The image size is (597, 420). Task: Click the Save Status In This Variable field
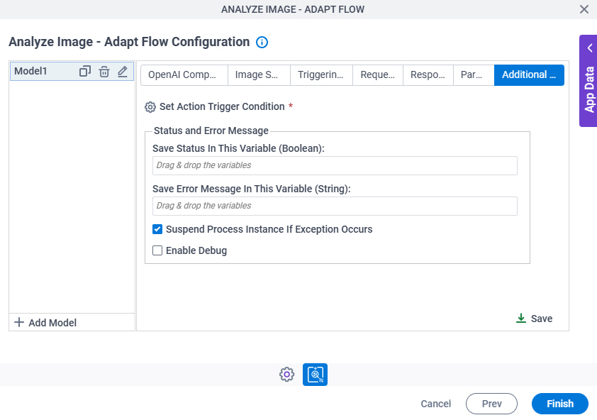[x=335, y=165]
